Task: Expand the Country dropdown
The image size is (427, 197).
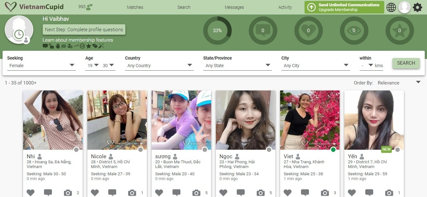Action: 159,66
